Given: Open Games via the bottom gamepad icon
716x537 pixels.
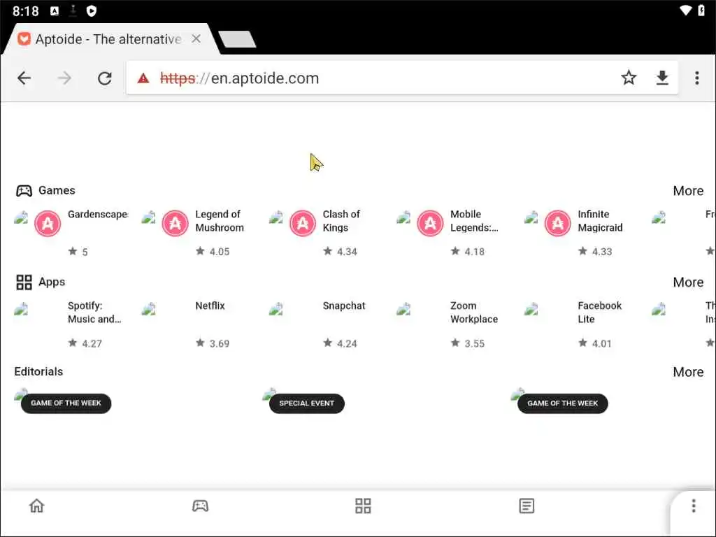Looking at the screenshot, I should pos(200,506).
